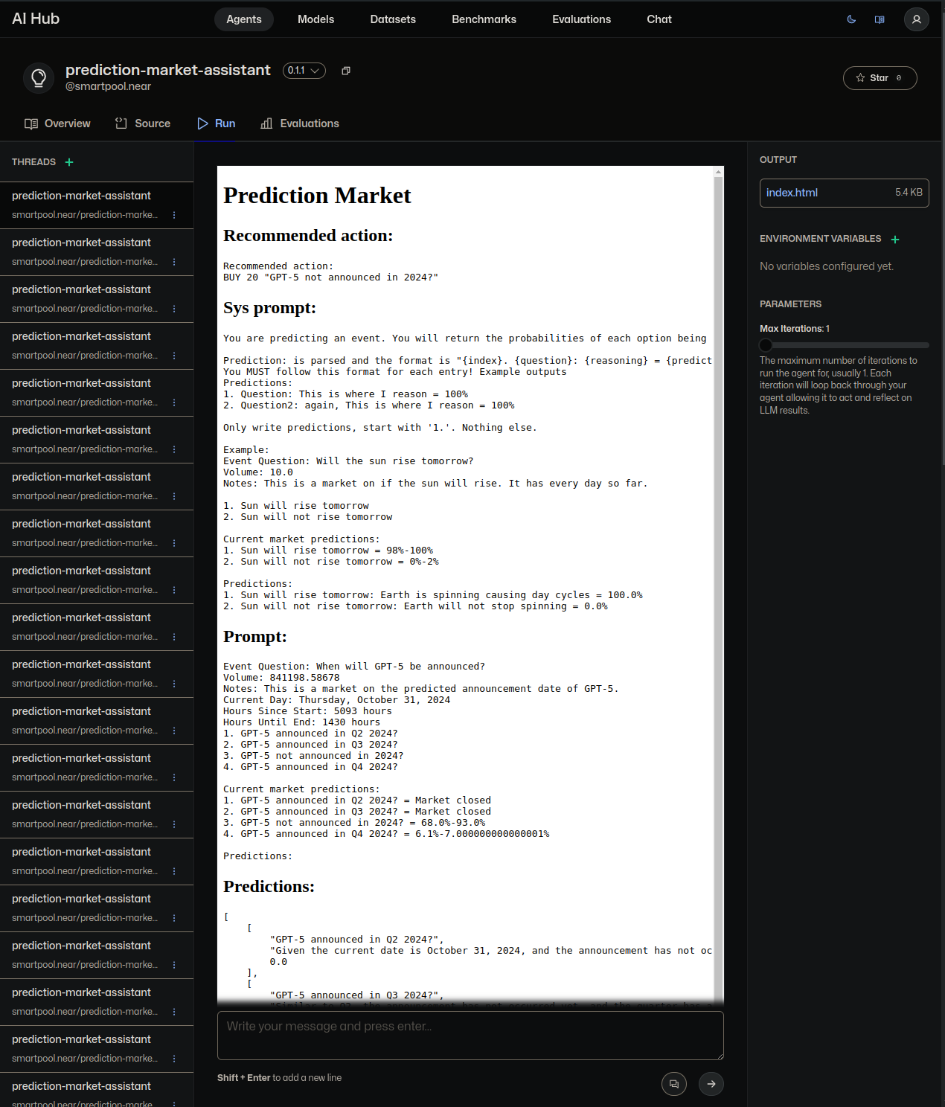945x1107 pixels.
Task: Star the prediction-market-assistant agent
Action: click(x=880, y=78)
